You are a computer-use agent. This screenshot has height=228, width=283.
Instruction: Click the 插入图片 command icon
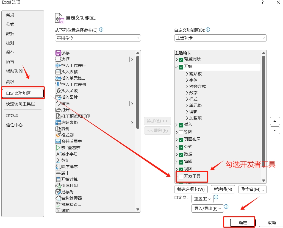tap(58, 97)
